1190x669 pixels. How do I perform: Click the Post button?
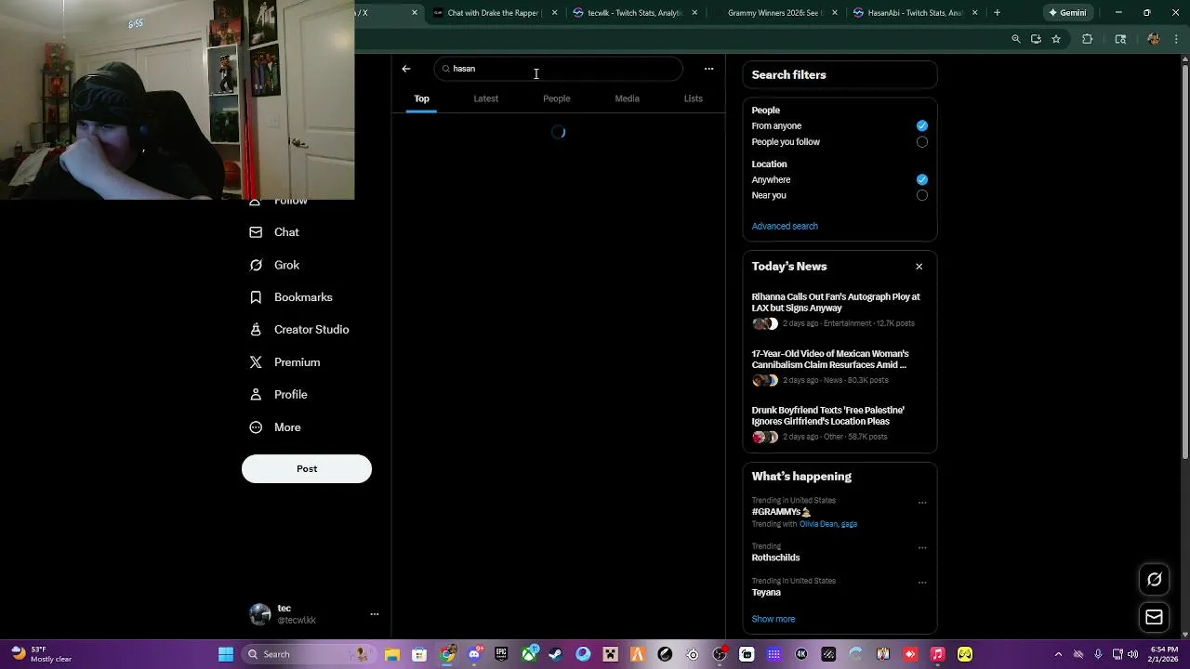tap(307, 468)
